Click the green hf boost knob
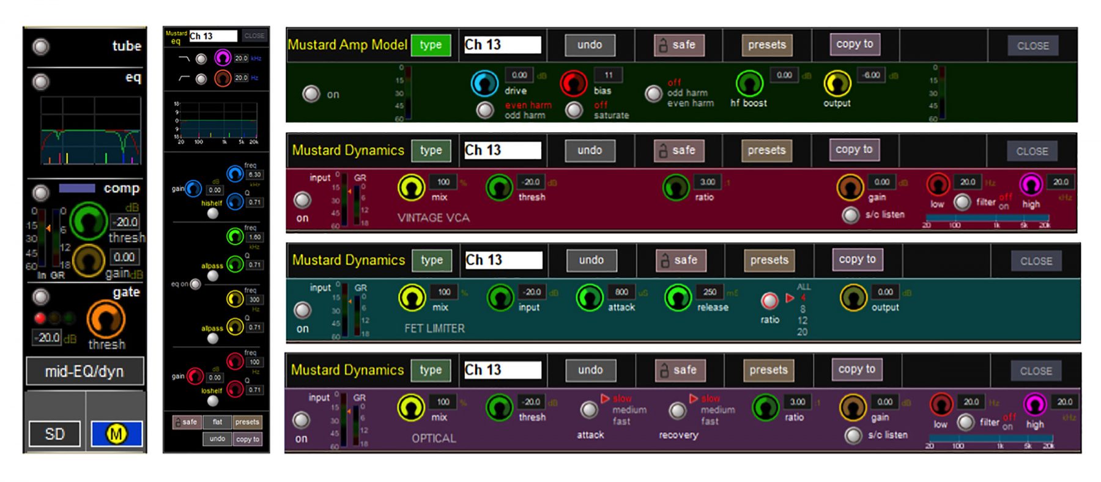 tap(749, 83)
